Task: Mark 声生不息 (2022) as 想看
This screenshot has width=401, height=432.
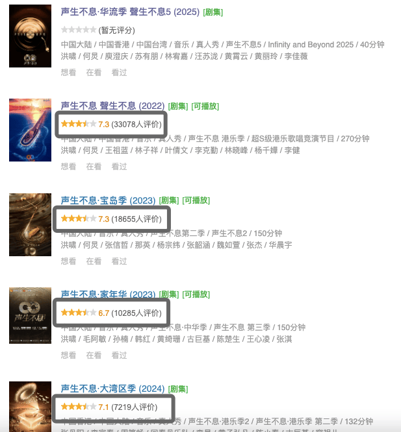Action: [x=68, y=167]
